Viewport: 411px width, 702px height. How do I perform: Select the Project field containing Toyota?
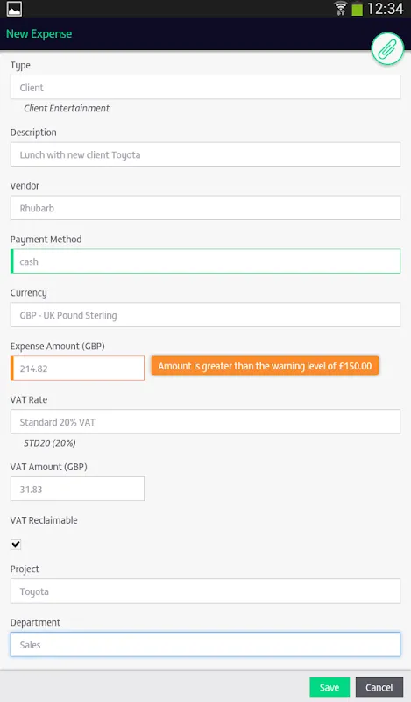205,591
